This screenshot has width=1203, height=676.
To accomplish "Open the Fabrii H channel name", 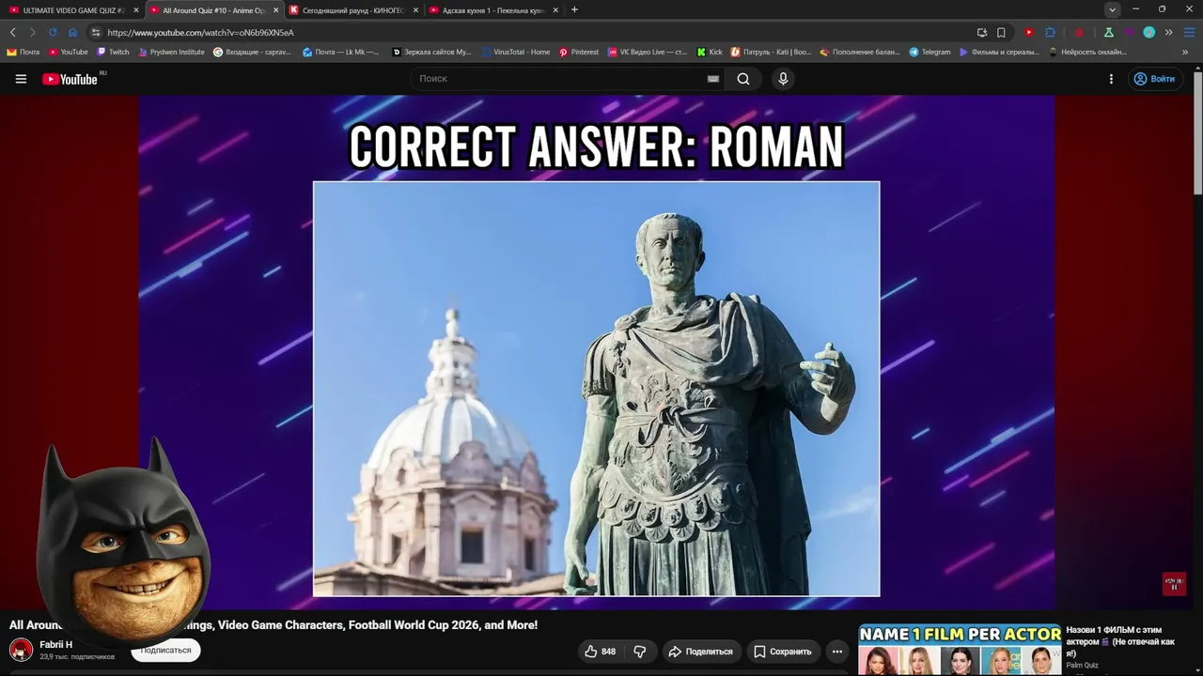I will 55,644.
